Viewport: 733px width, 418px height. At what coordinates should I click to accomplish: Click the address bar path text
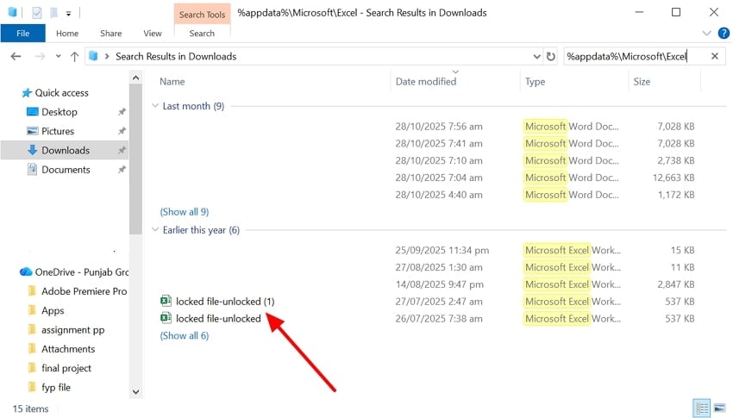pos(176,57)
